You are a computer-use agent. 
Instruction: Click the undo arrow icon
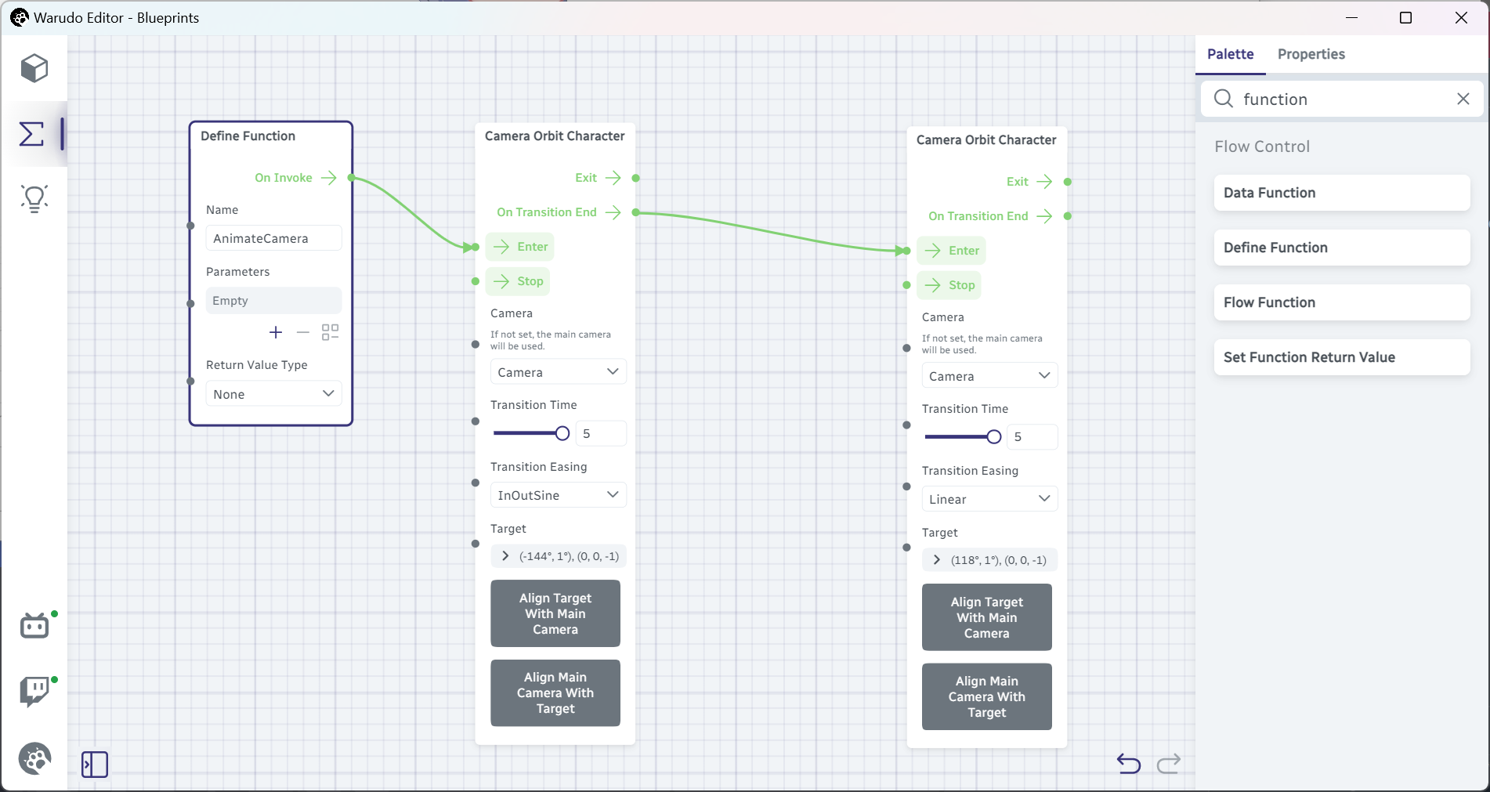tap(1129, 763)
